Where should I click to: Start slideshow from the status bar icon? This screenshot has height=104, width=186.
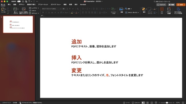coord(156,103)
